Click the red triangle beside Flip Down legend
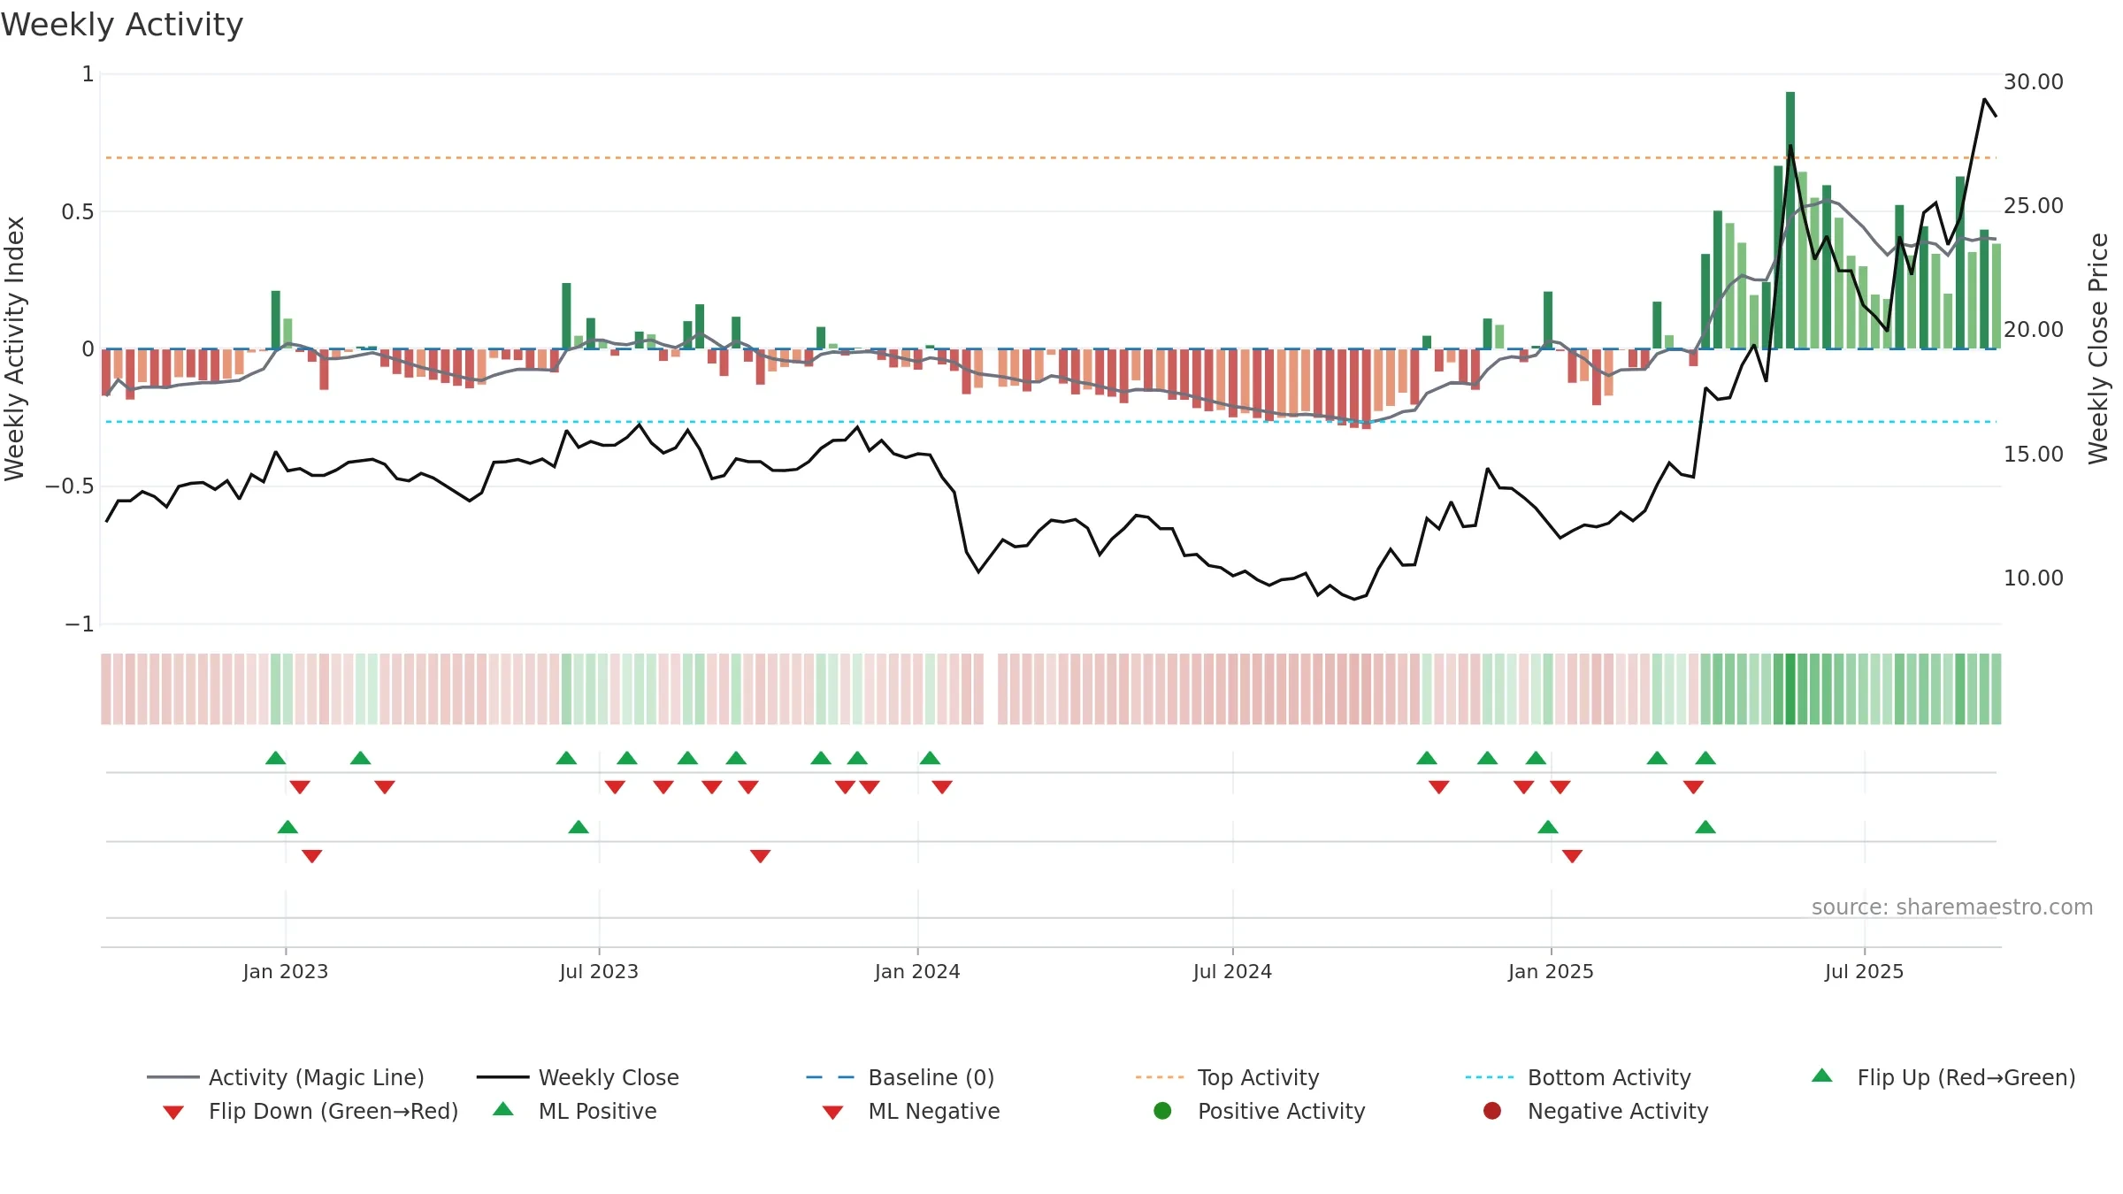The width and height of the screenshot is (2123, 1194). 173,1113
